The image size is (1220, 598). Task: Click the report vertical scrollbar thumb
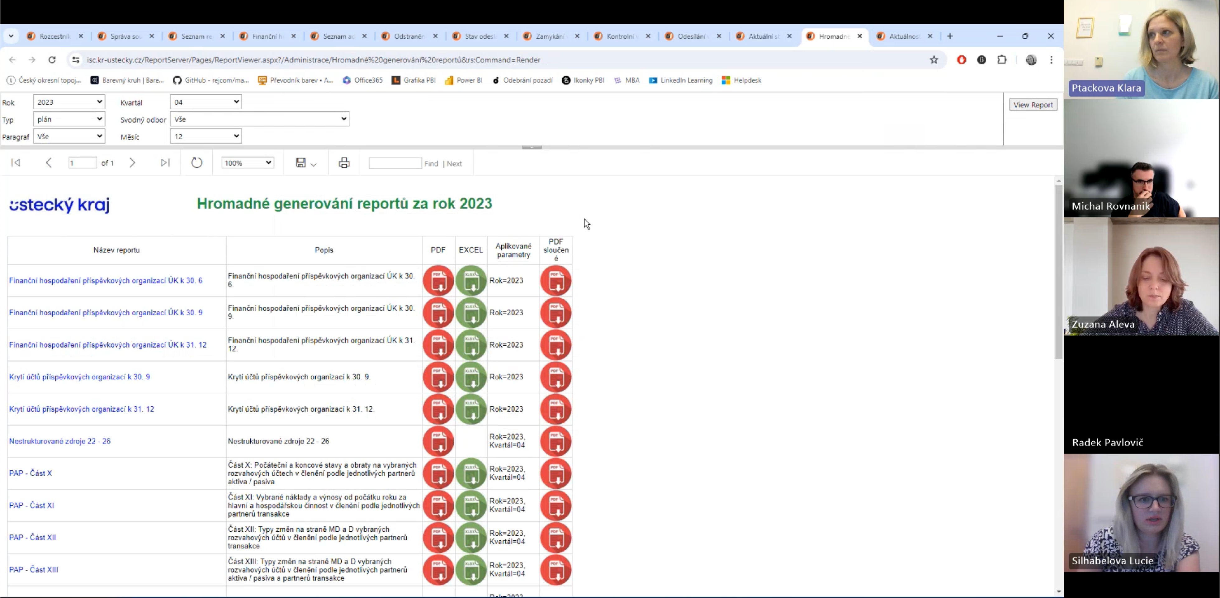point(1058,272)
